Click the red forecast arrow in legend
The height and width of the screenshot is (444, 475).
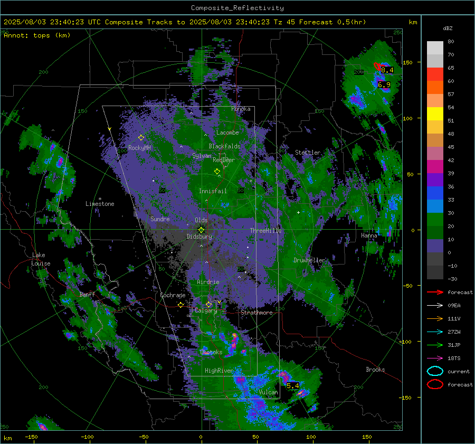[x=435, y=292]
